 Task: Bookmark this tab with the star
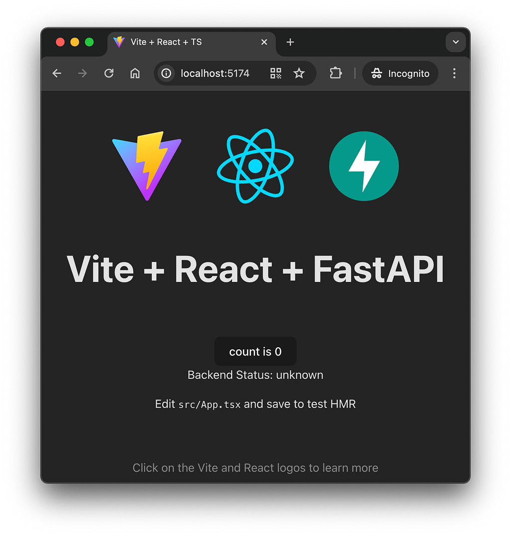(x=299, y=73)
